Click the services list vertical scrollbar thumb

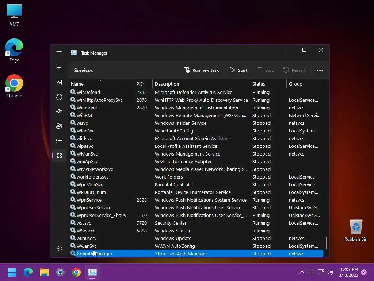point(326,243)
